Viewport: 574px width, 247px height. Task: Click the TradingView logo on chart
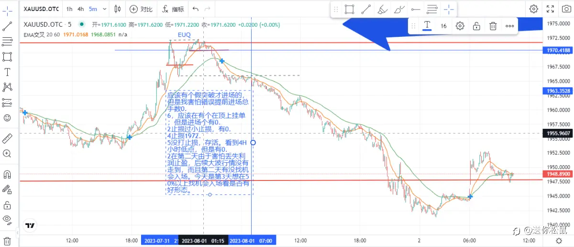[x=30, y=225]
